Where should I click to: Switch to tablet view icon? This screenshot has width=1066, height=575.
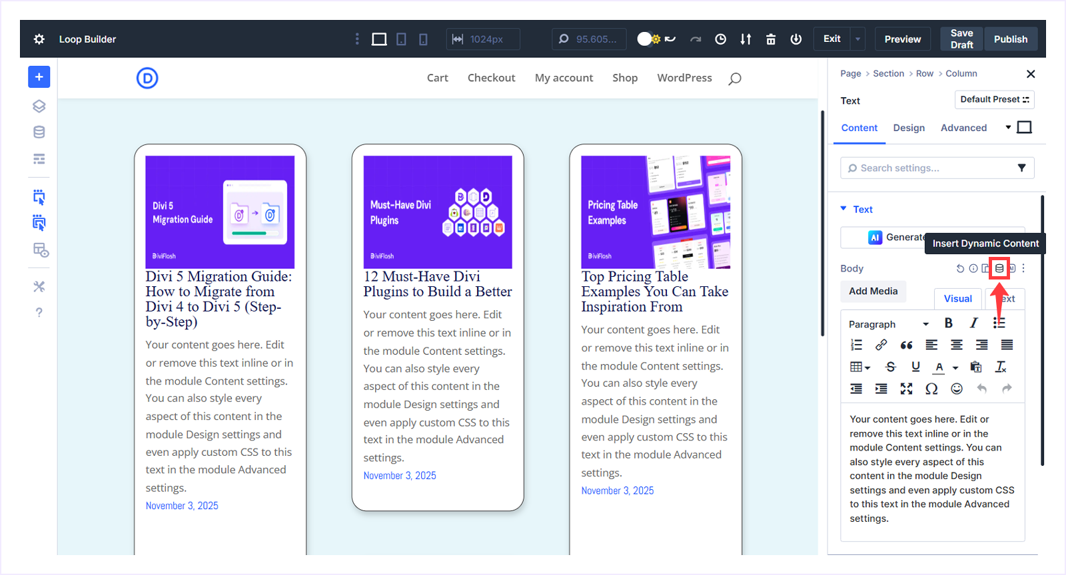(401, 39)
